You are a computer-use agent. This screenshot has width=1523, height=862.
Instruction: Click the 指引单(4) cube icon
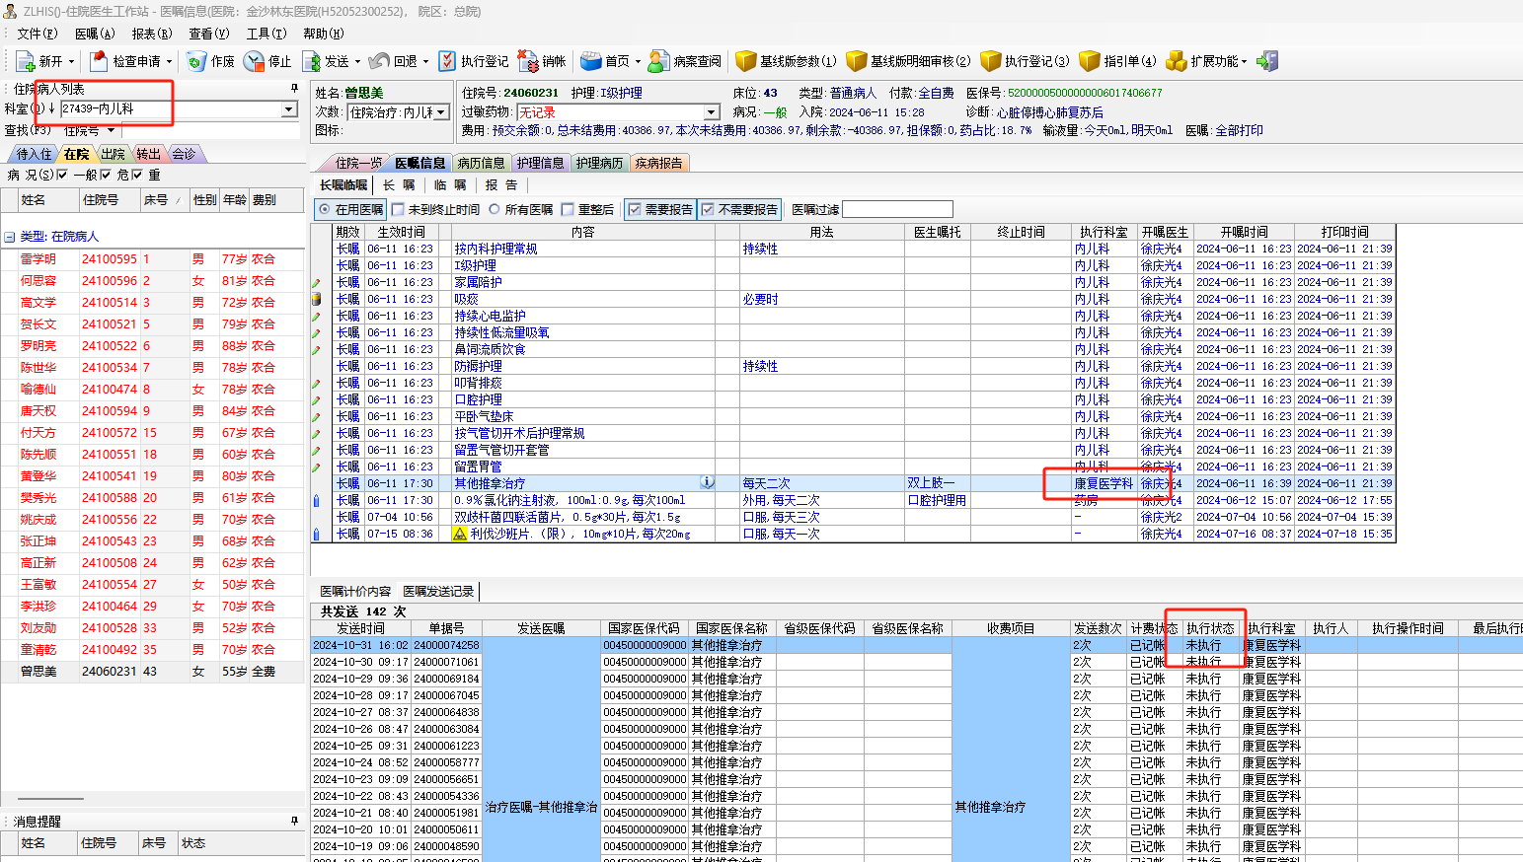point(1089,61)
